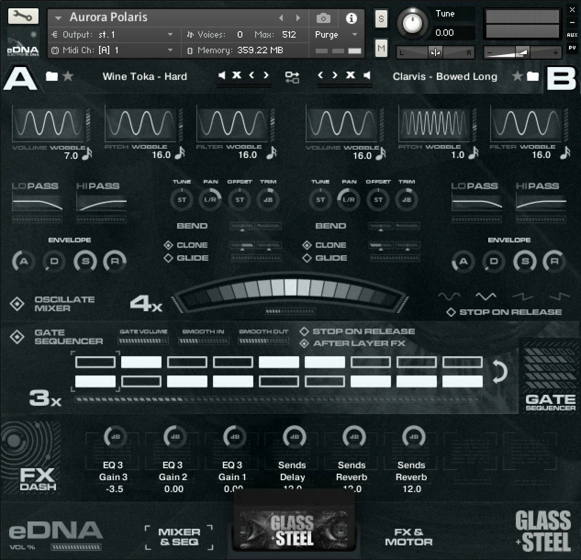Click the layer A Lopass filter curve

tap(37, 204)
